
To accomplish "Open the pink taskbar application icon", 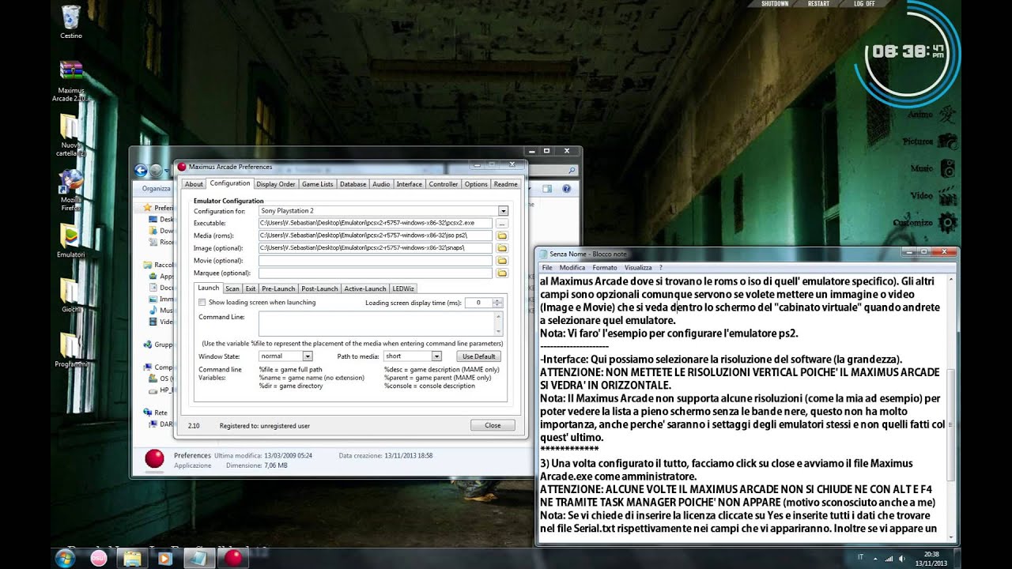I will point(99,558).
